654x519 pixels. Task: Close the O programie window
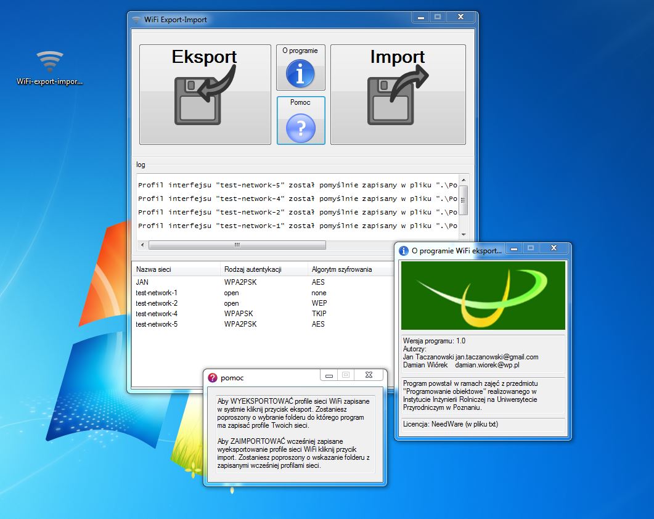coord(554,248)
